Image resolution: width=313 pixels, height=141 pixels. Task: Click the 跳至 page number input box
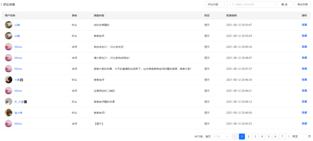303,137
